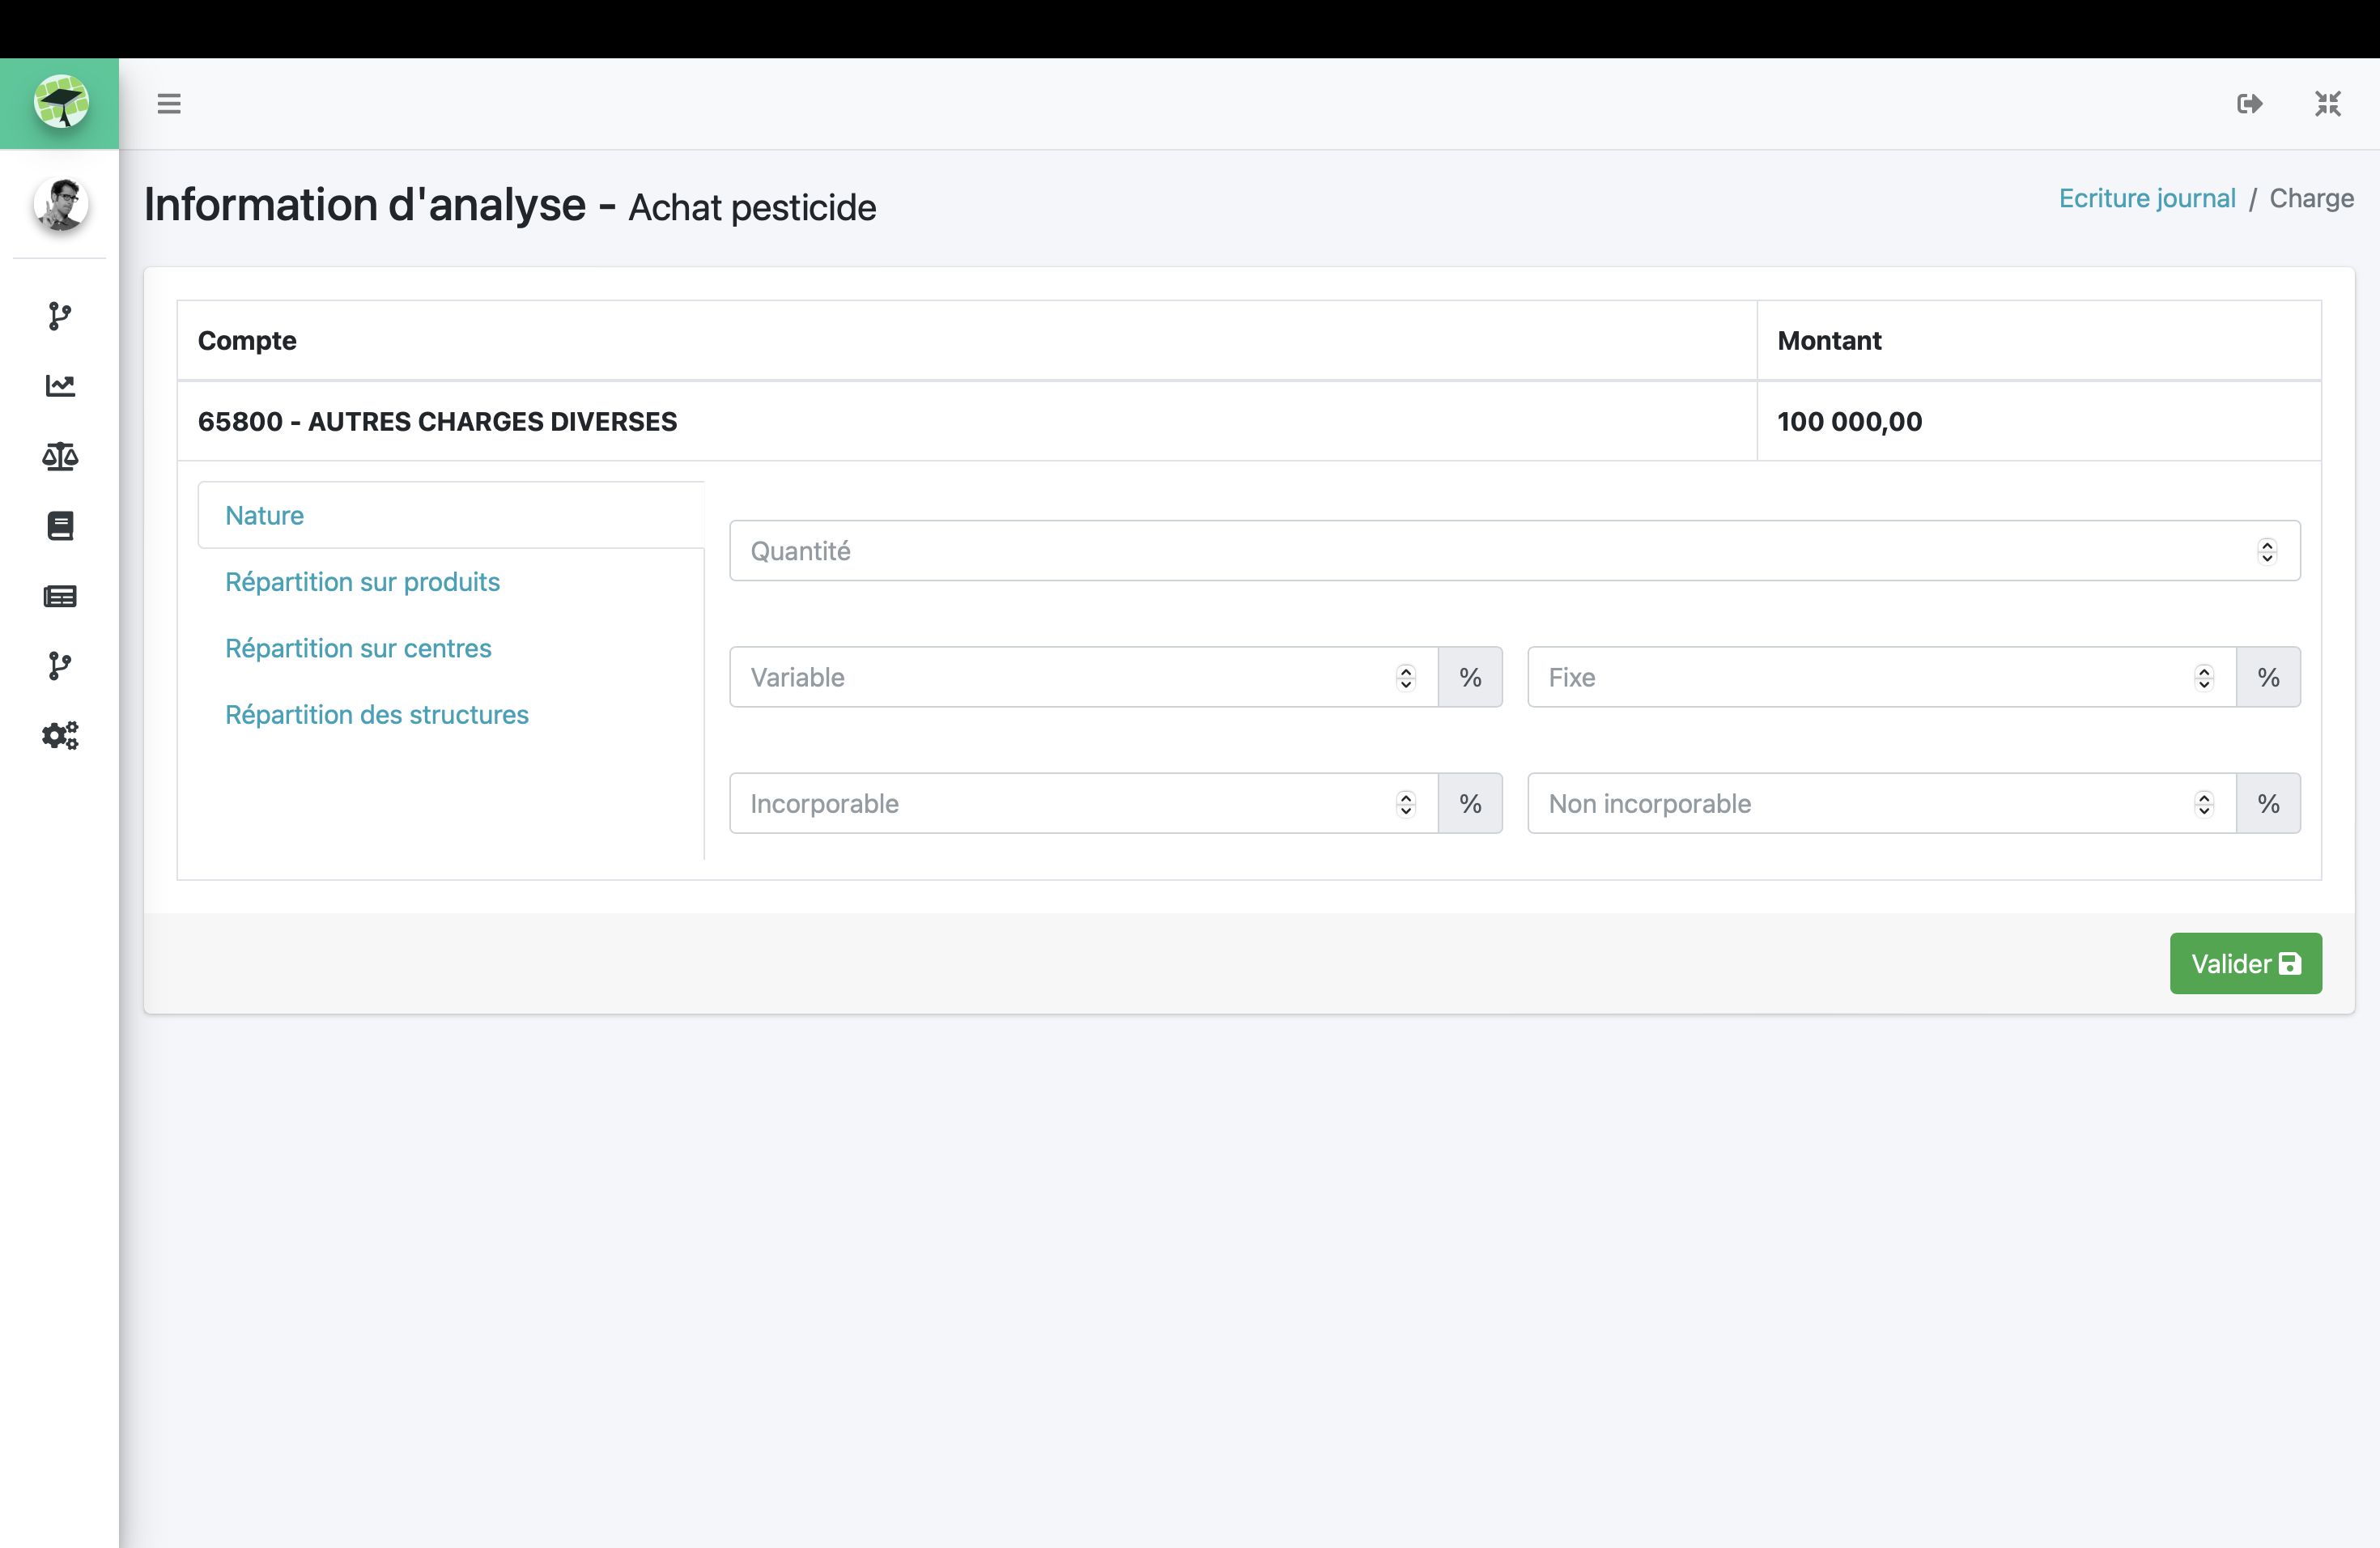Follow the Ecriture journal breadcrumb link
The width and height of the screenshot is (2380, 1548).
(2146, 198)
